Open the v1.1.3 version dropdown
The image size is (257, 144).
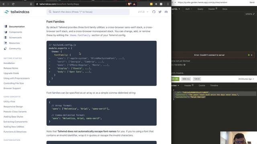click(143, 12)
